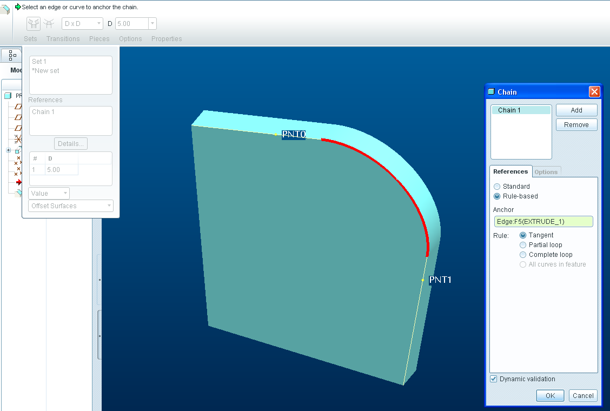Click the red Insert Here arrow
Viewport: 610px width, 411px height.
[x=19, y=182]
